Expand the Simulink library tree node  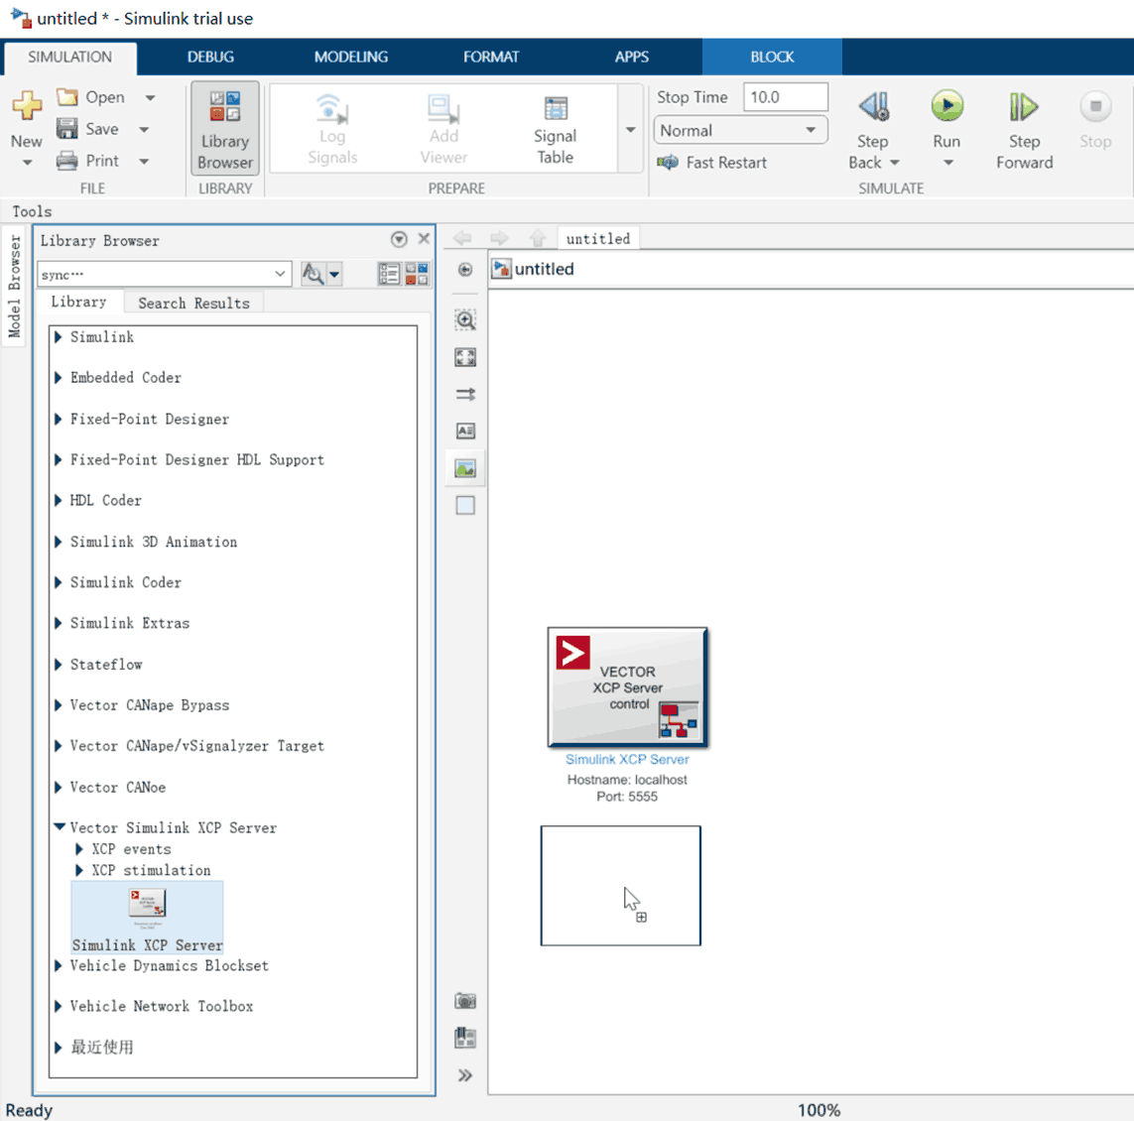pos(59,337)
